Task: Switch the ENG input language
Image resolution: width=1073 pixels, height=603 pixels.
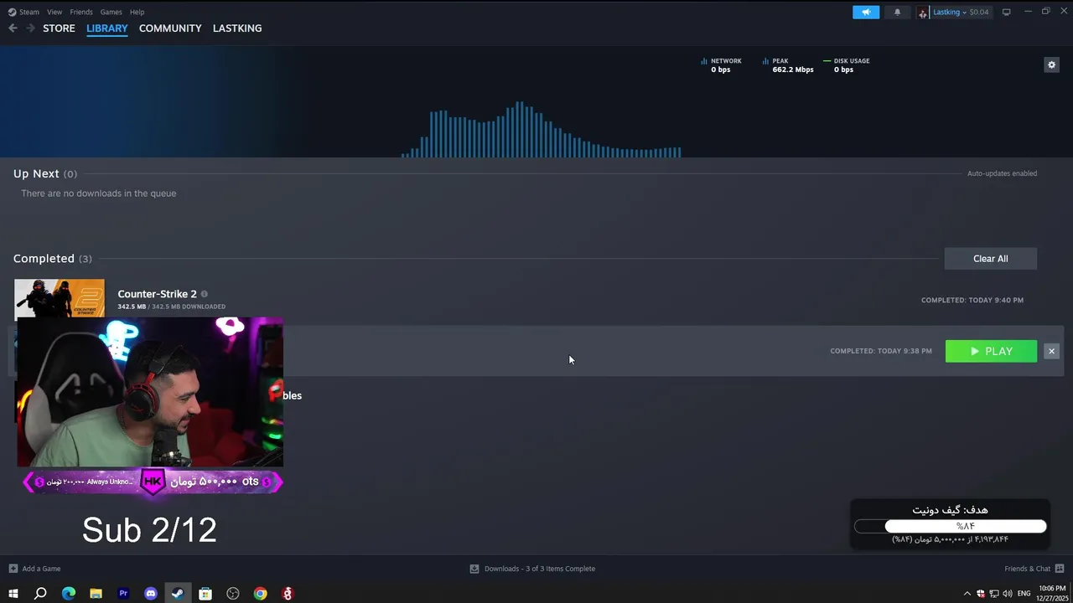Action: tap(1024, 594)
